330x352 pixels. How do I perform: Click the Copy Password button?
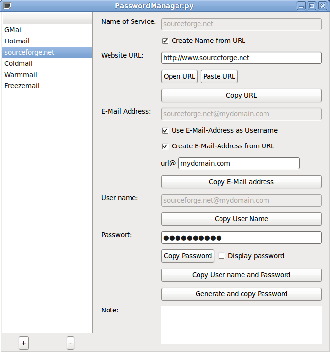(x=188, y=256)
